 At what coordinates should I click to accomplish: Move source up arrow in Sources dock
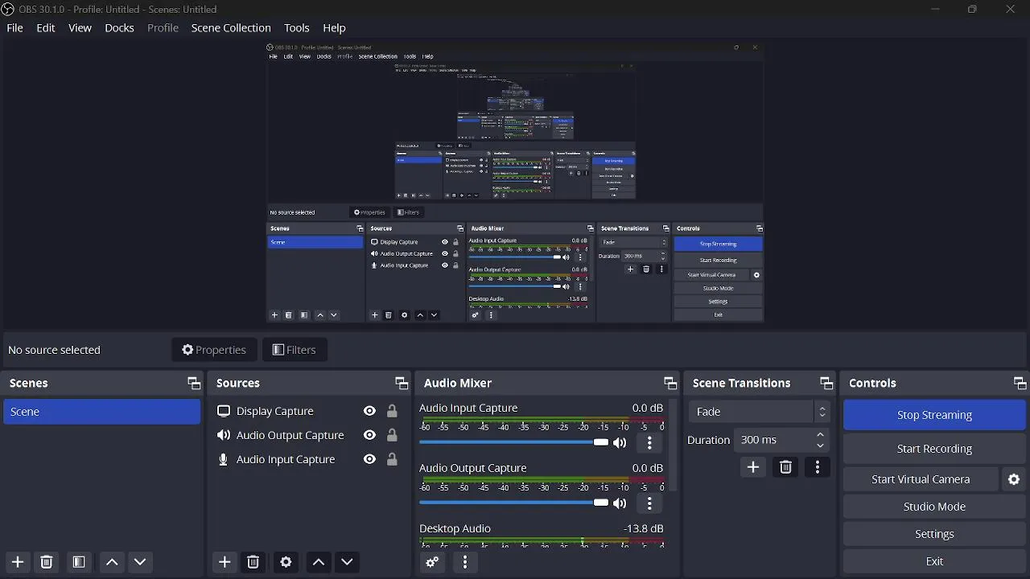[x=319, y=562]
